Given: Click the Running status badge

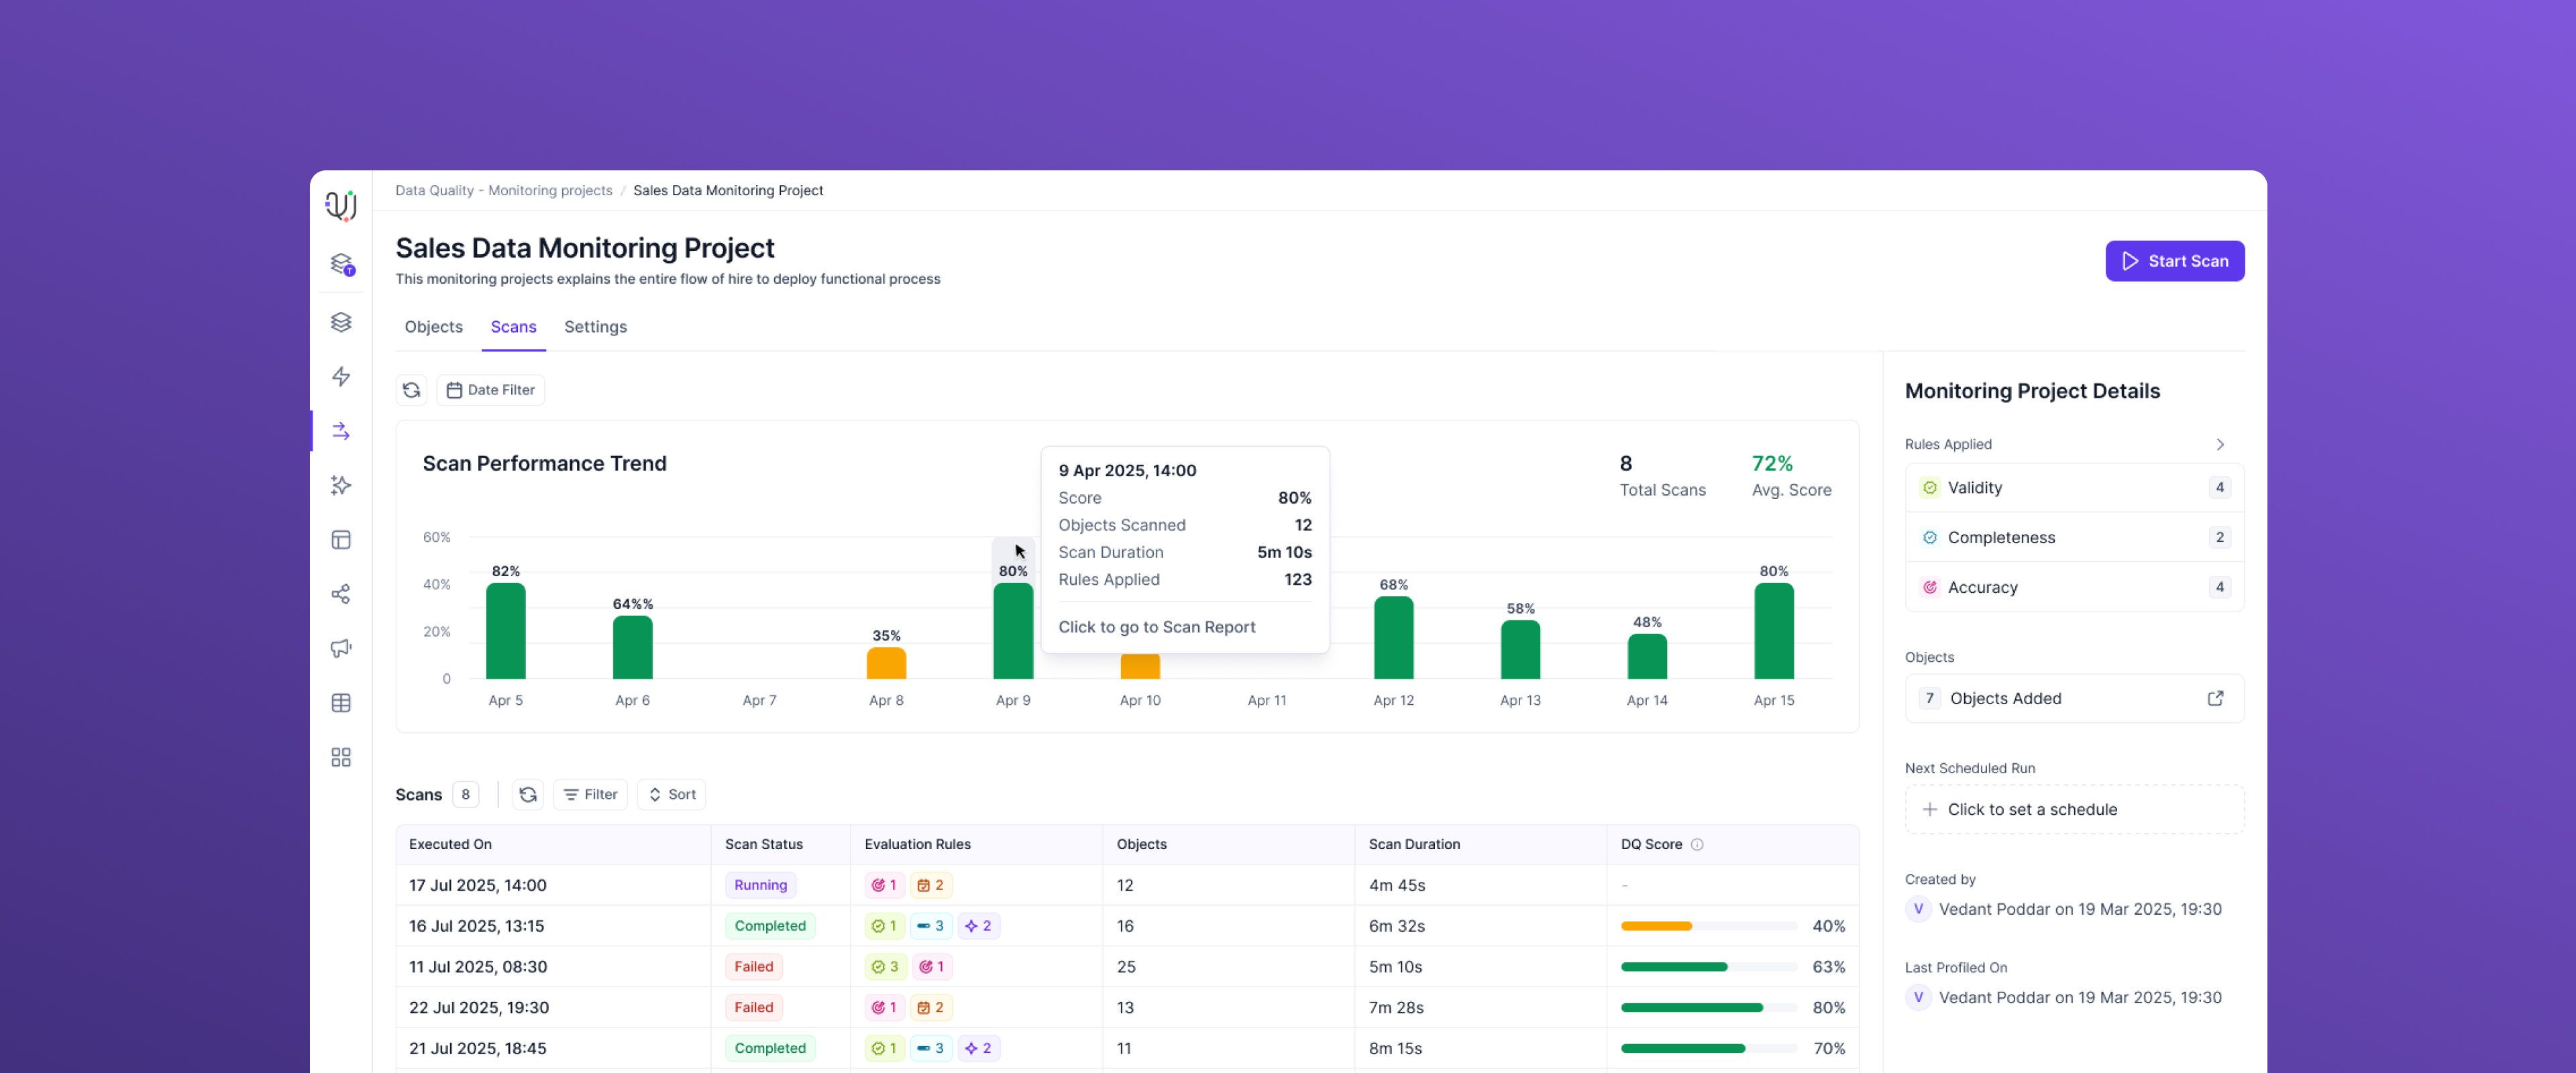Looking at the screenshot, I should click(760, 885).
